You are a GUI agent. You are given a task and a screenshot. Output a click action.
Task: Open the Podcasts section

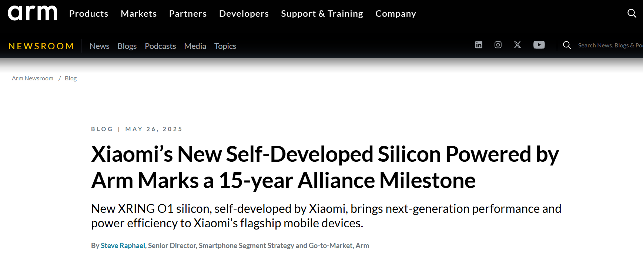[160, 46]
